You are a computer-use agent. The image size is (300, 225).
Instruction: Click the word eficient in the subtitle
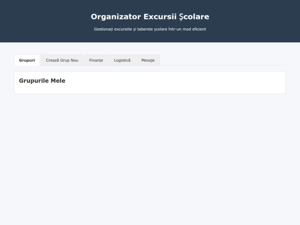[199, 29]
